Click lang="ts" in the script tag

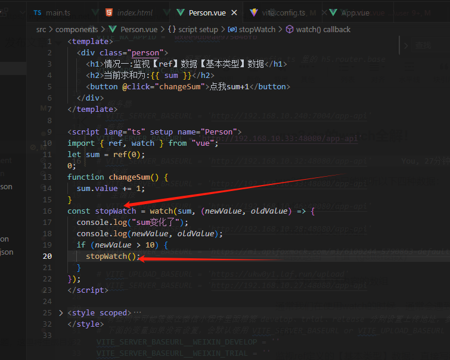tap(125, 132)
